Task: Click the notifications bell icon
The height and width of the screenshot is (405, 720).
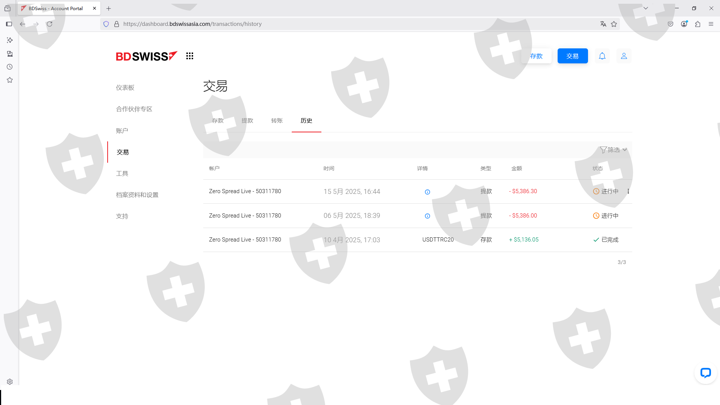Action: tap(602, 56)
